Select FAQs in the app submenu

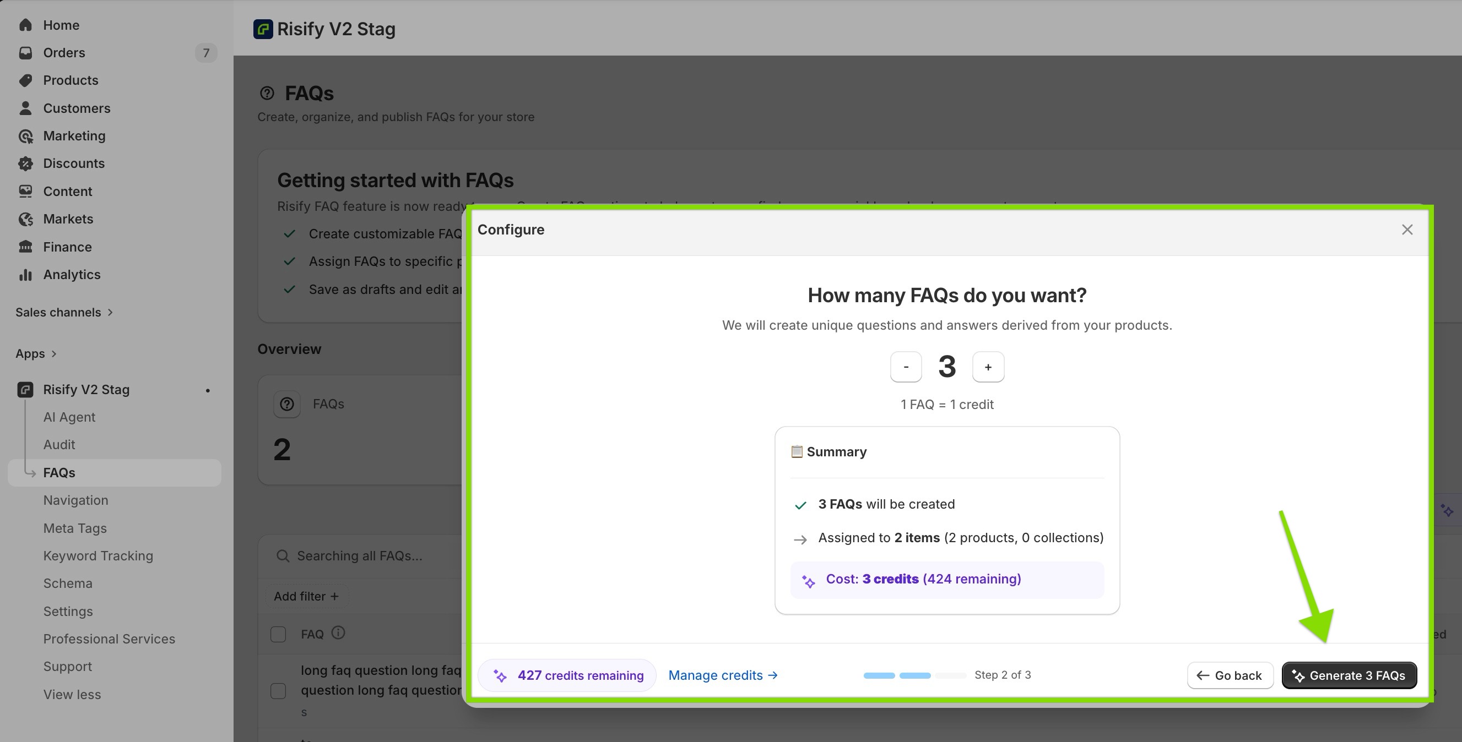(114, 472)
